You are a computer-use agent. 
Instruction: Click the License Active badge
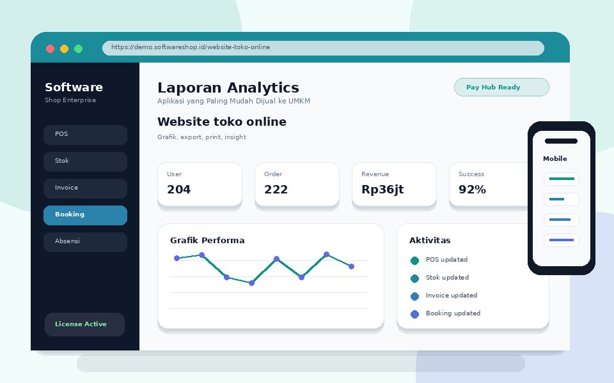coord(84,324)
